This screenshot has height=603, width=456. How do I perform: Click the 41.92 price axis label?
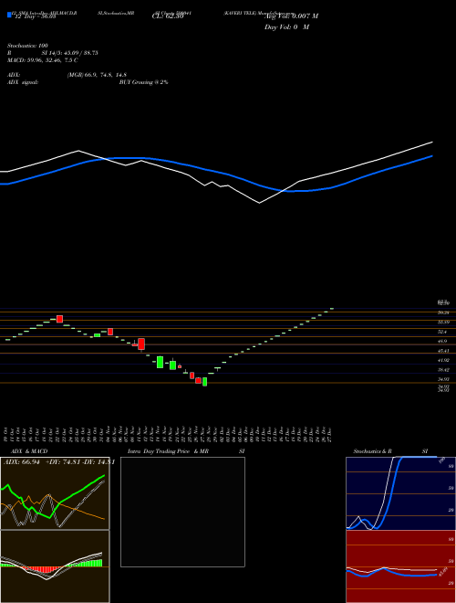click(x=443, y=360)
